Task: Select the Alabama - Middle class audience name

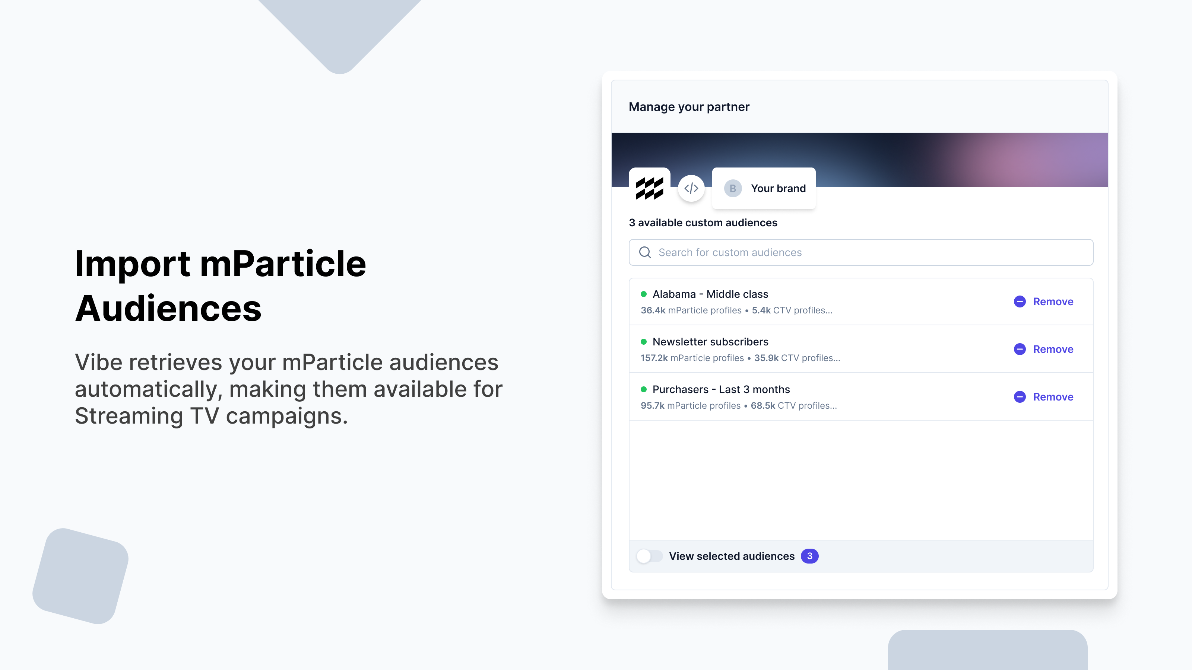Action: point(710,294)
